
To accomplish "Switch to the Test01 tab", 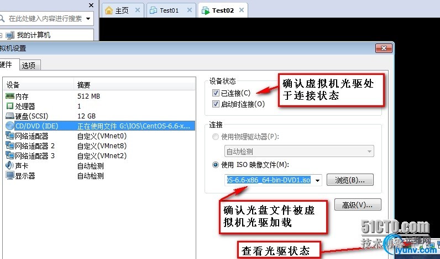I will click(x=171, y=10).
